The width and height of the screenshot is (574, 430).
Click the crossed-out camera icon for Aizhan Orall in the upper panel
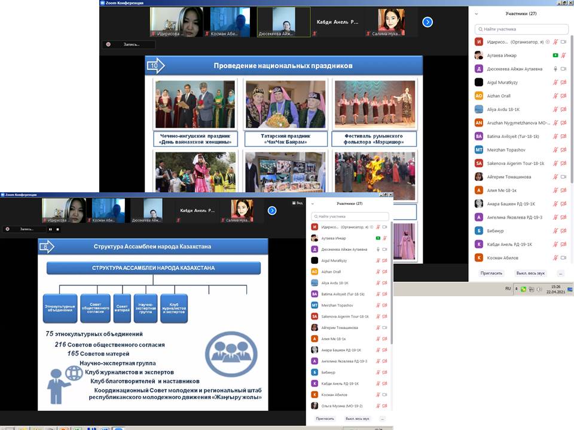click(x=563, y=96)
